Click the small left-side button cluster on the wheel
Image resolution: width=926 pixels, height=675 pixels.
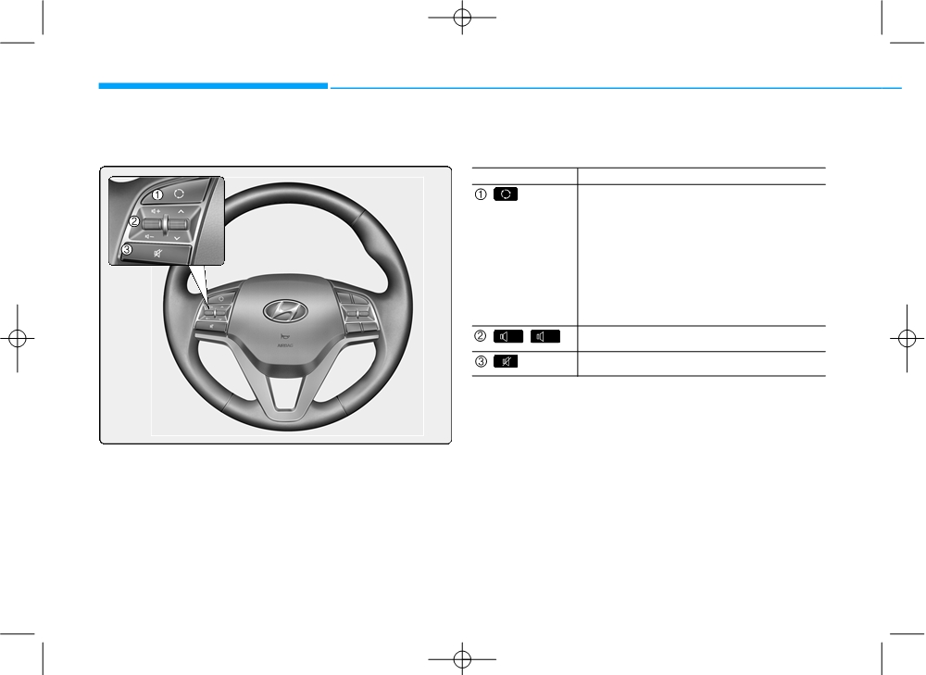point(213,312)
